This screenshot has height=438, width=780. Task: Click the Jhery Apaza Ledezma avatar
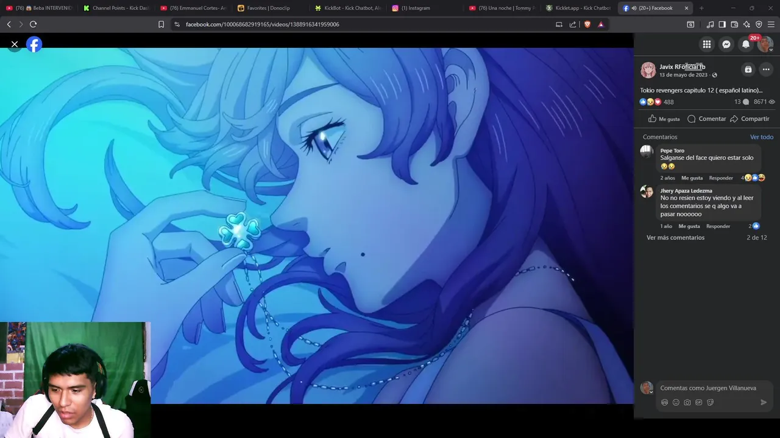pyautogui.click(x=647, y=192)
